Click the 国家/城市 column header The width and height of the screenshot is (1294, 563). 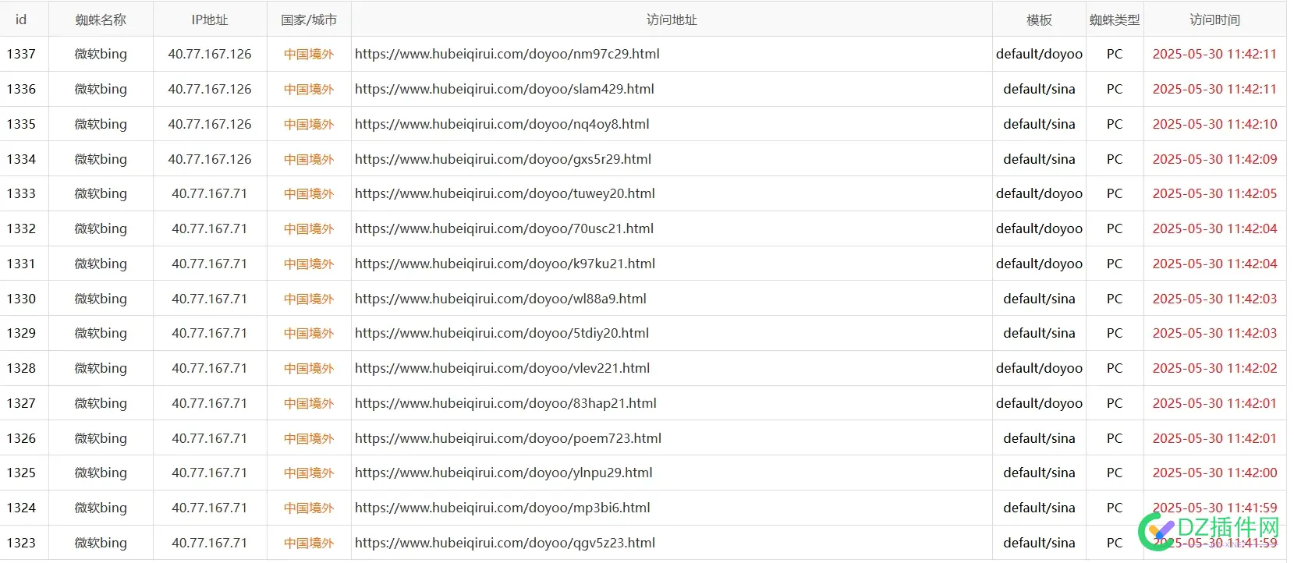coord(309,19)
